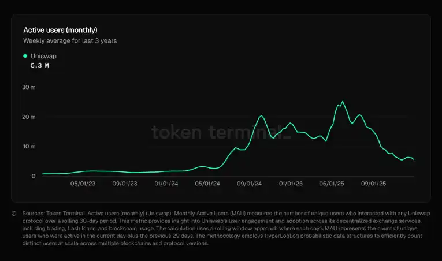442x261 pixels.
Task: Click the "Active users (monthly)" chart title
Action: [x=60, y=30]
